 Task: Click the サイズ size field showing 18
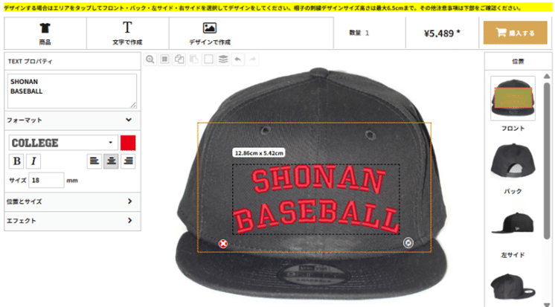tap(46, 181)
